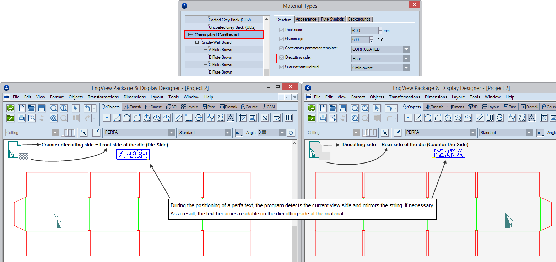Open the Diecutting side dropdown showing Rear
Screen dimensions: 556x262
[406, 58]
